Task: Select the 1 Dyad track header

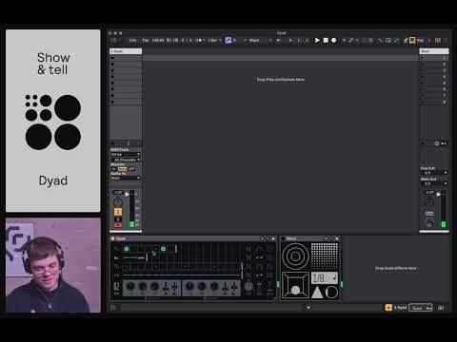Action: click(126, 51)
